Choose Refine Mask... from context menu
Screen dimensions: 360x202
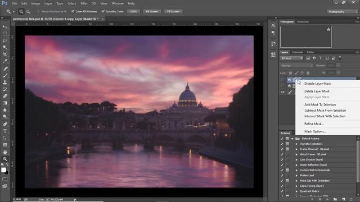pyautogui.click(x=314, y=123)
